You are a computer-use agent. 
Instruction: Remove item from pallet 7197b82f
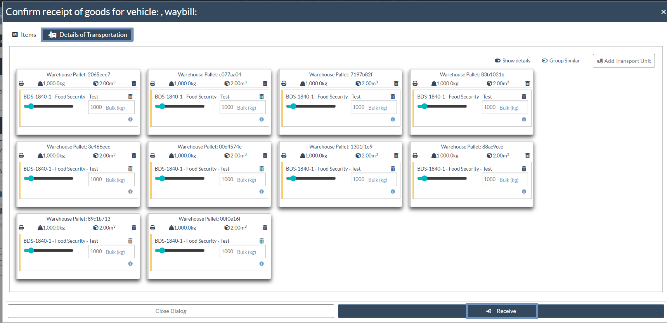point(393,97)
